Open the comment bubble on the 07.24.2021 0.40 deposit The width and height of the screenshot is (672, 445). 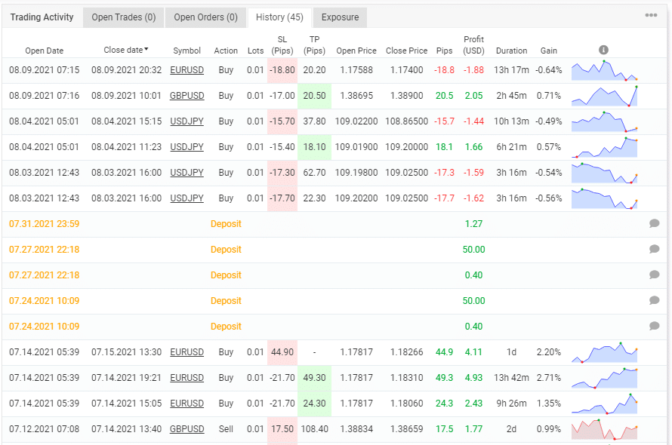[x=653, y=326]
